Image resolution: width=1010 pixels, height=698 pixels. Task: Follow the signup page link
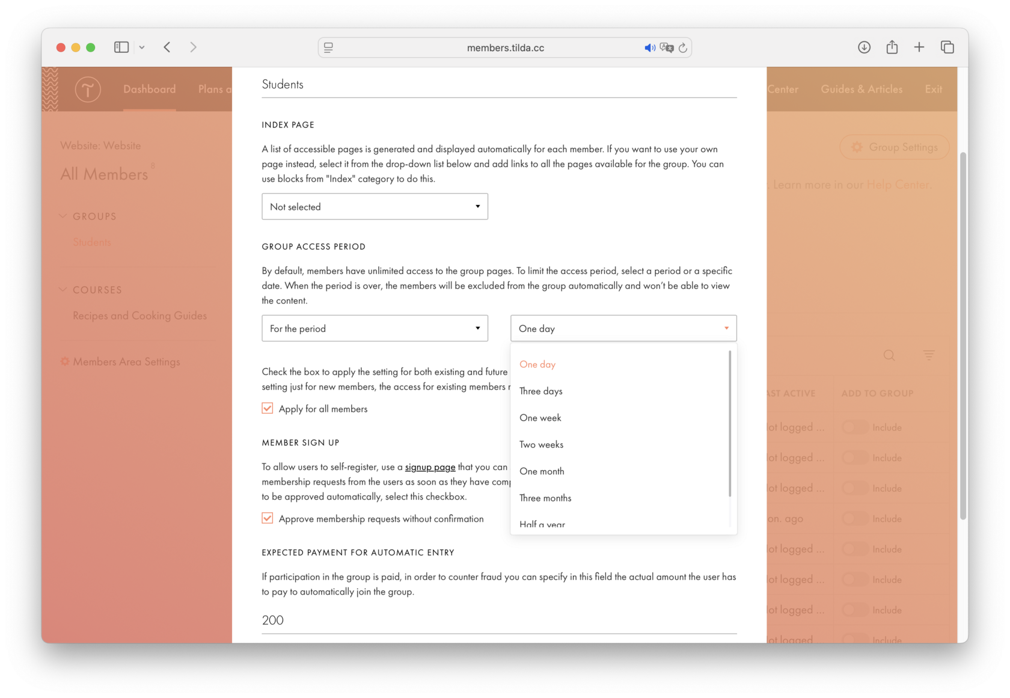click(x=430, y=467)
